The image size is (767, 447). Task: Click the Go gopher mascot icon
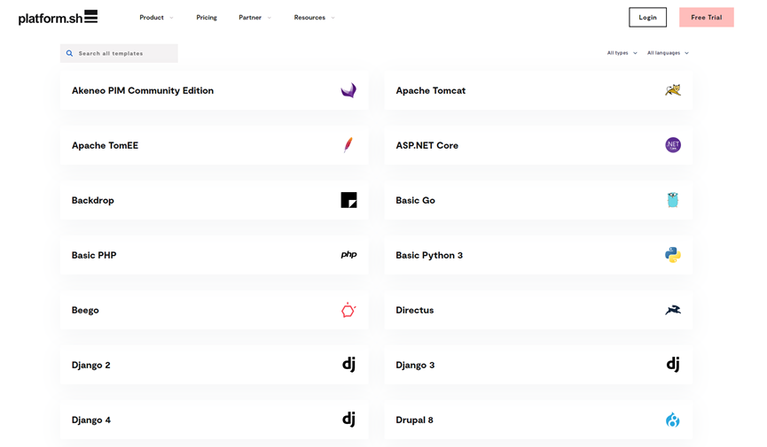coord(673,200)
